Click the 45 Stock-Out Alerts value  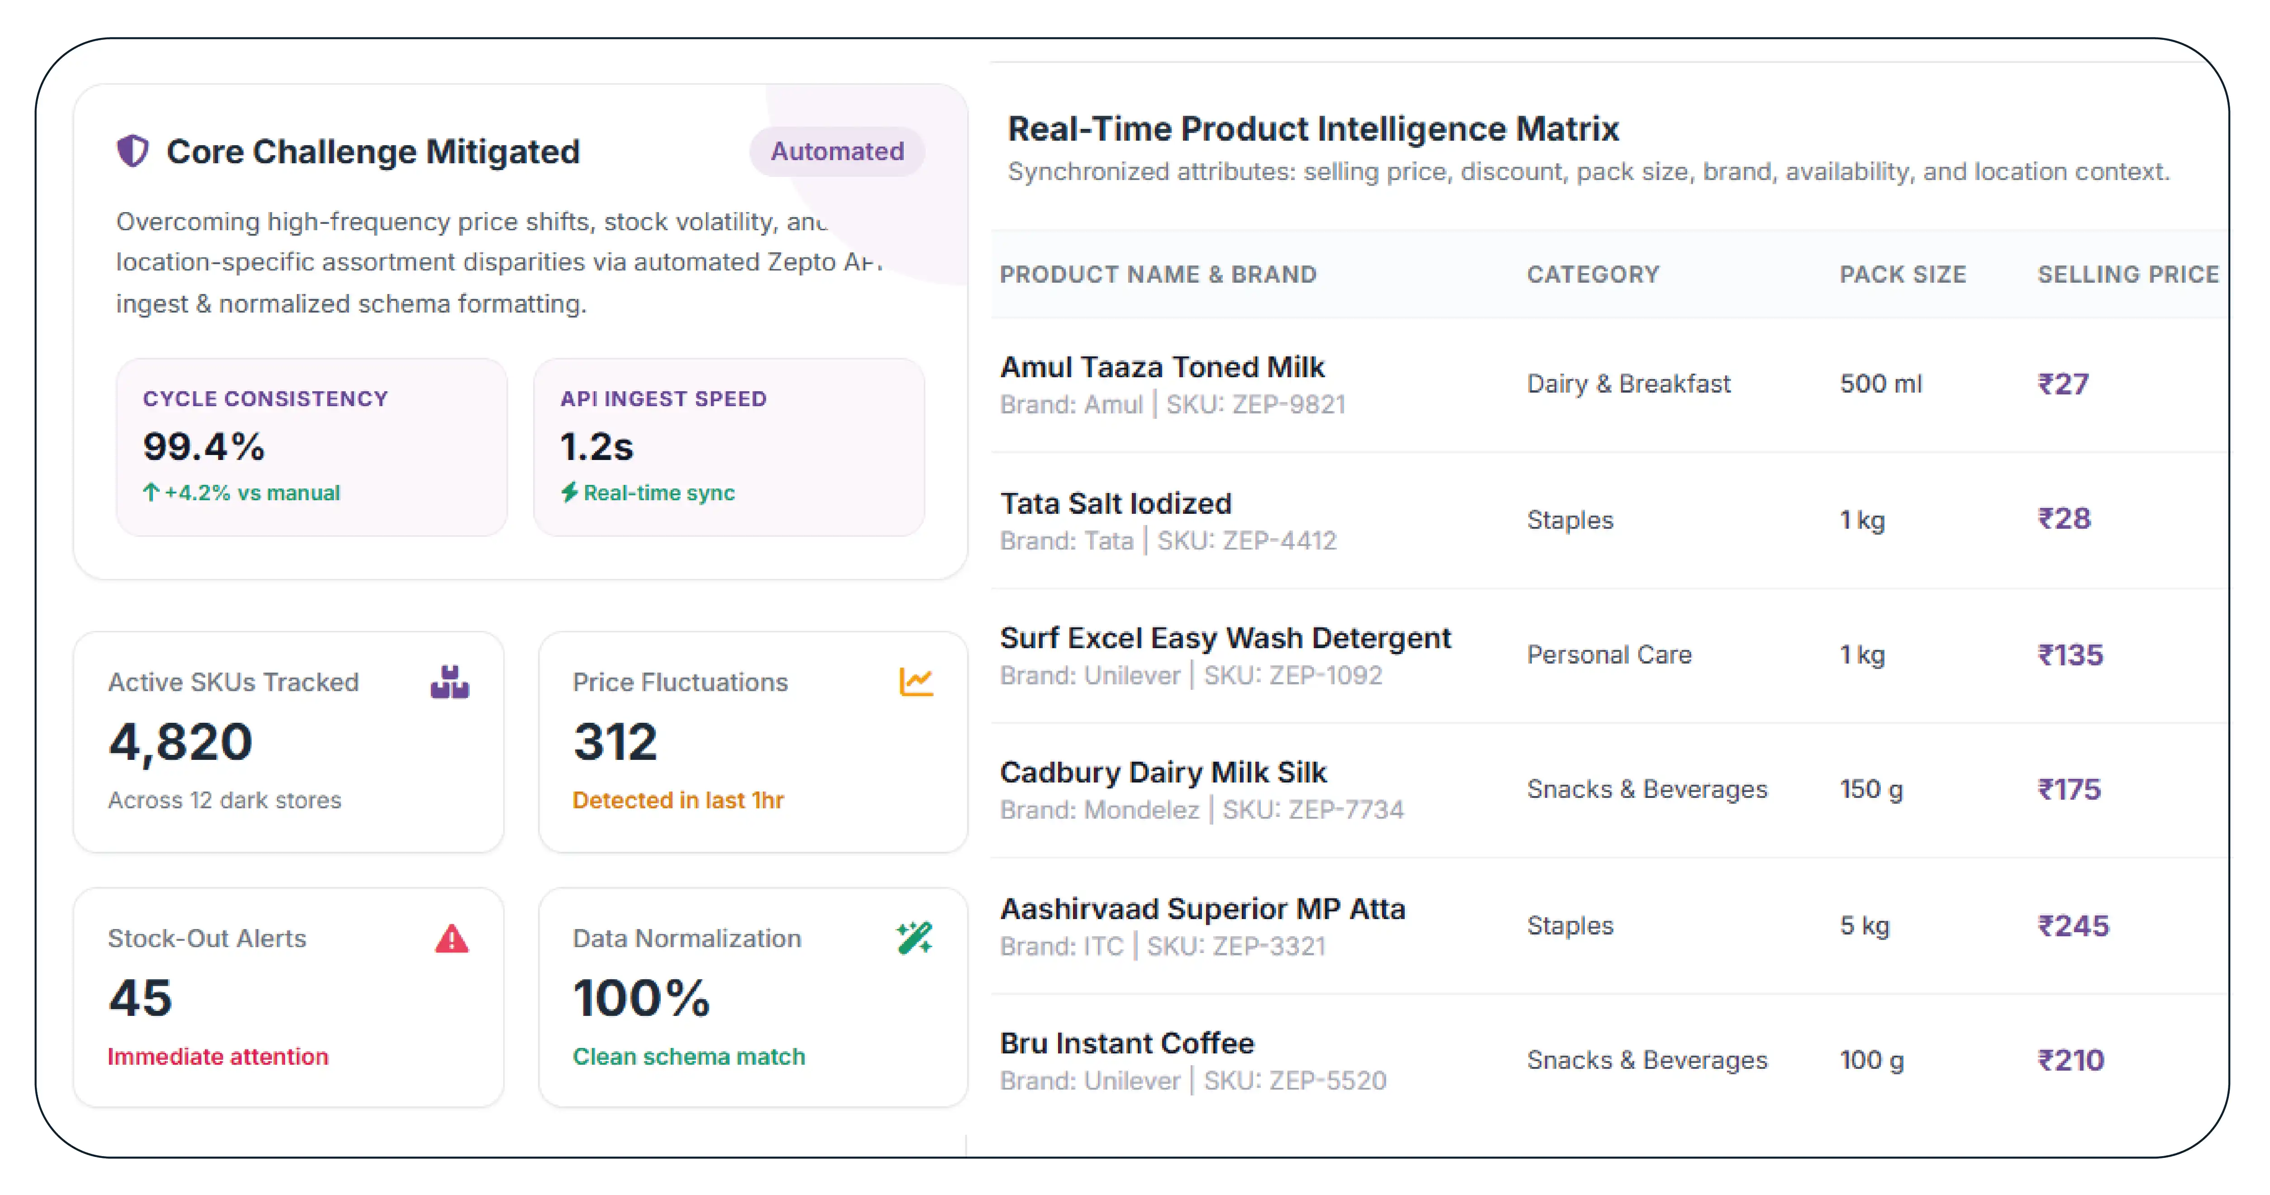(140, 998)
